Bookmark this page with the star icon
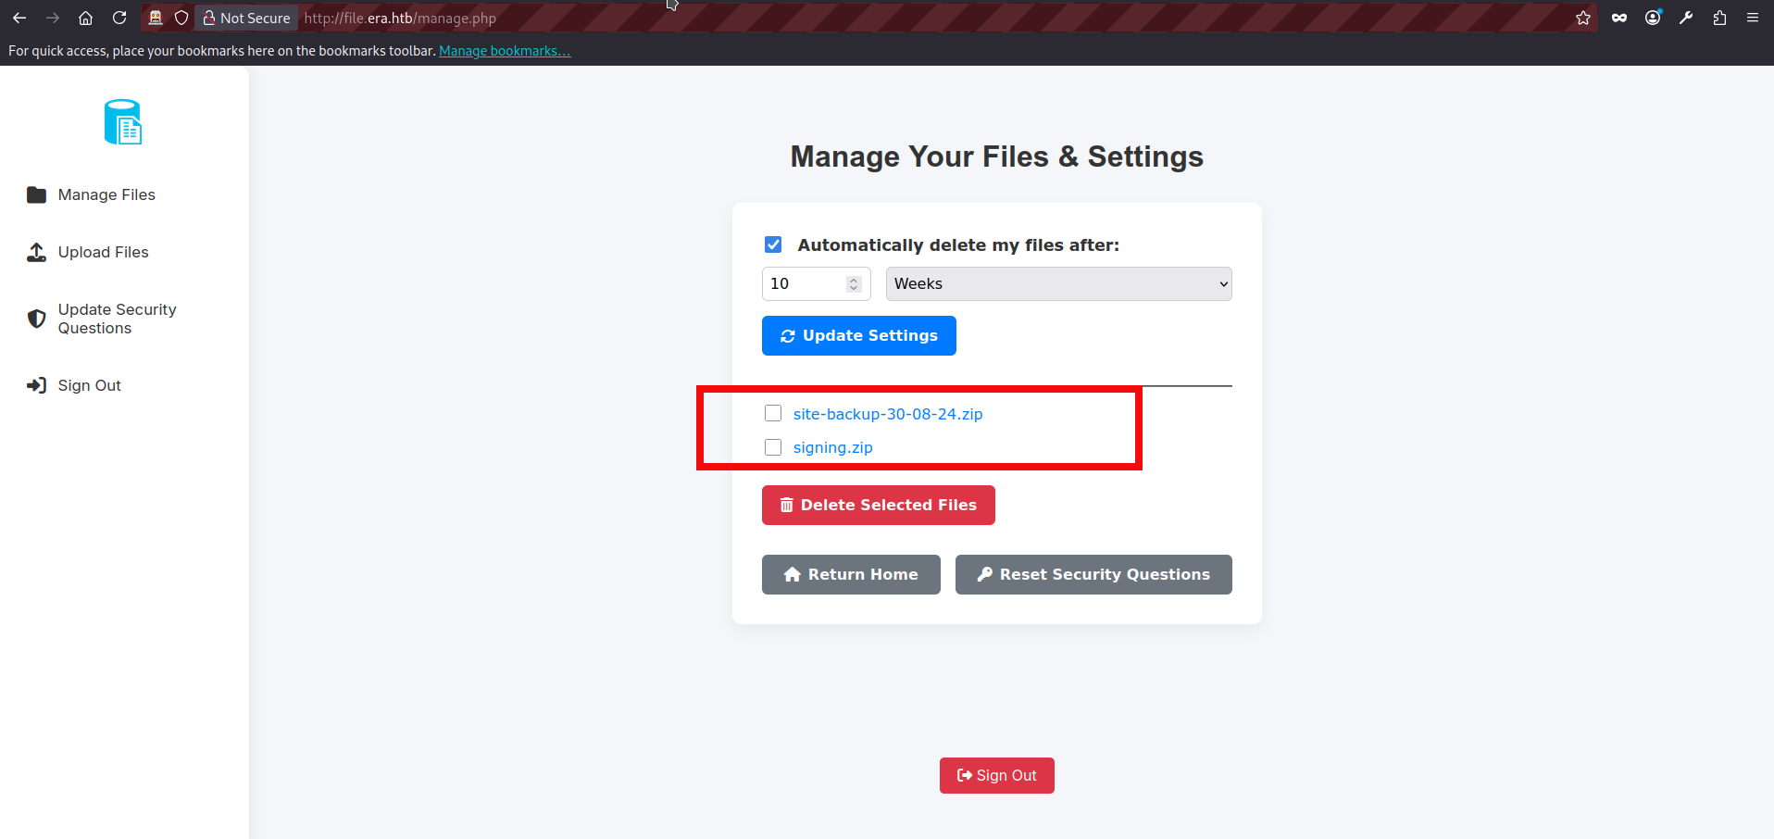The height and width of the screenshot is (839, 1774). click(x=1583, y=18)
